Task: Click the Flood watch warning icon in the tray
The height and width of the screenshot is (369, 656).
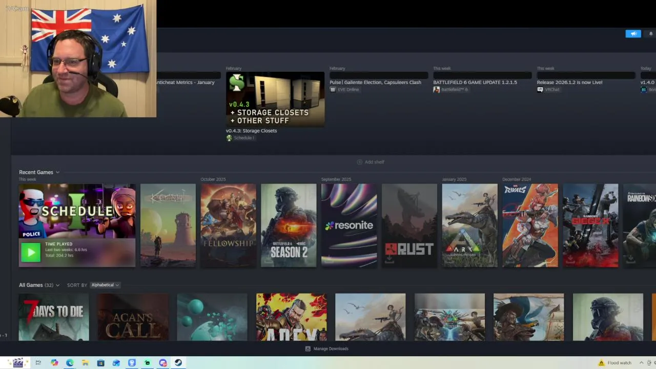Action: pos(601,363)
